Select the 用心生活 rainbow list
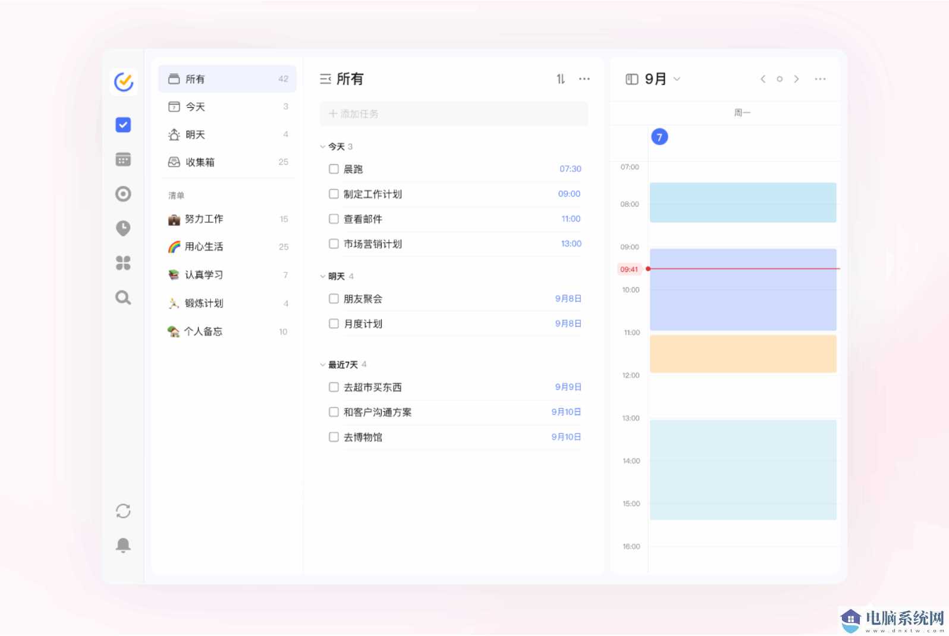Image resolution: width=949 pixels, height=636 pixels. click(x=227, y=246)
